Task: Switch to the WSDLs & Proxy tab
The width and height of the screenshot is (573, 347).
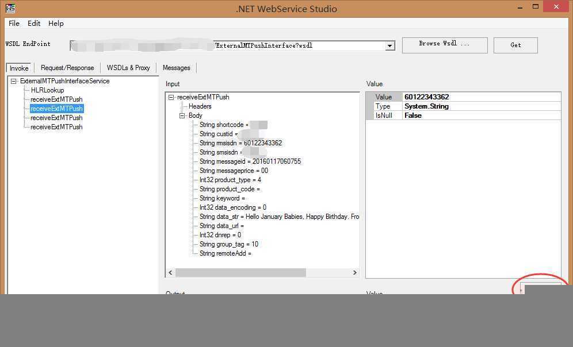Action: point(128,68)
